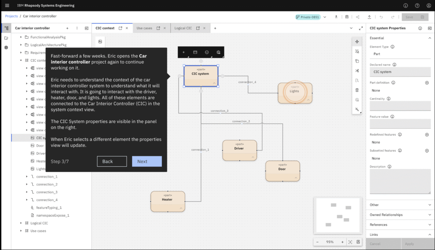Click the minimap overview thumbnail
This screenshot has height=250, width=435.
(338, 215)
